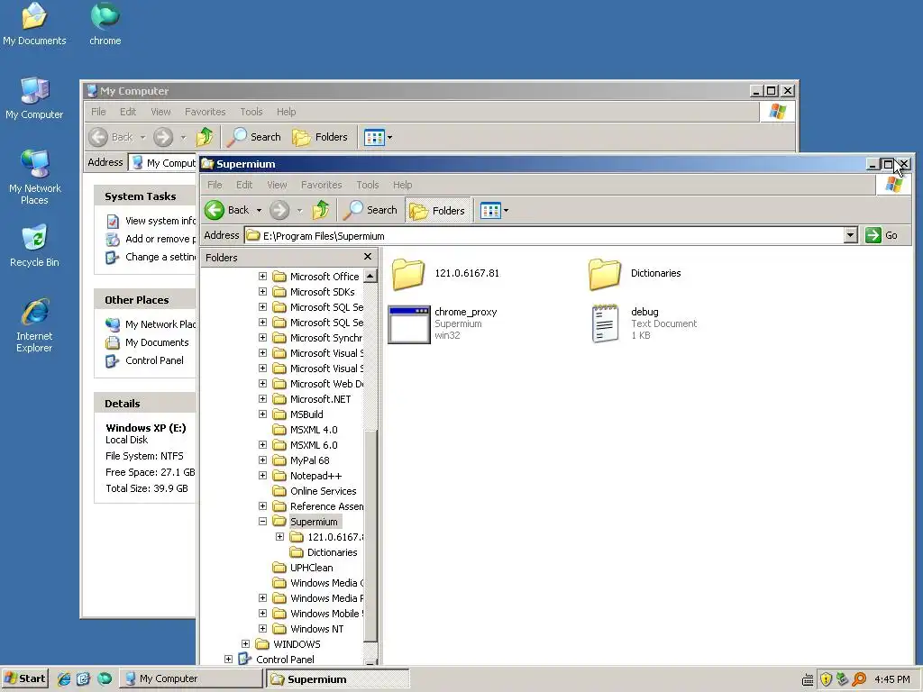Expand the Control Panel tree node

228,659
